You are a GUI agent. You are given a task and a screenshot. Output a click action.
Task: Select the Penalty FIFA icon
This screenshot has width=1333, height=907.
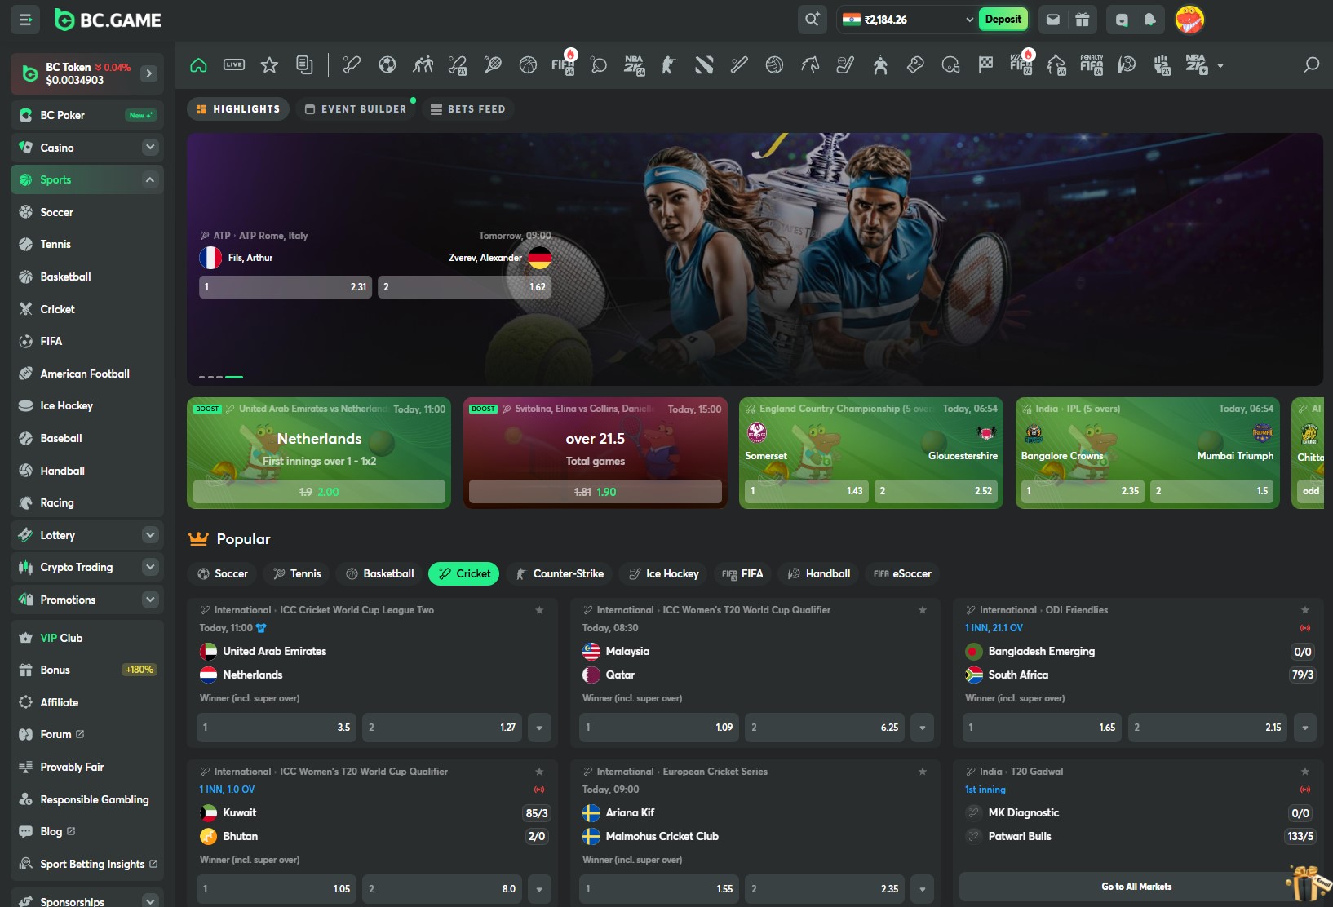(1092, 65)
